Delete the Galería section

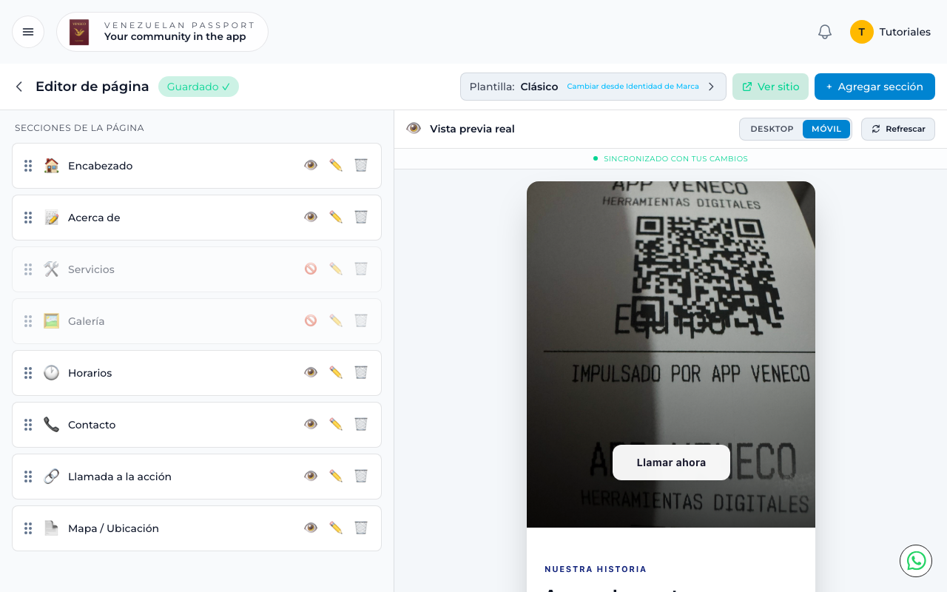click(361, 320)
